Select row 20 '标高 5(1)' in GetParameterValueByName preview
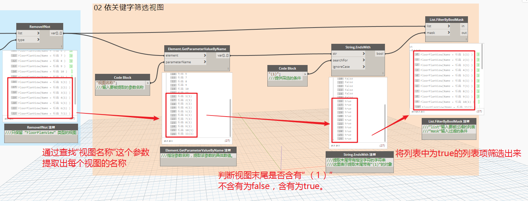 coord(182,111)
